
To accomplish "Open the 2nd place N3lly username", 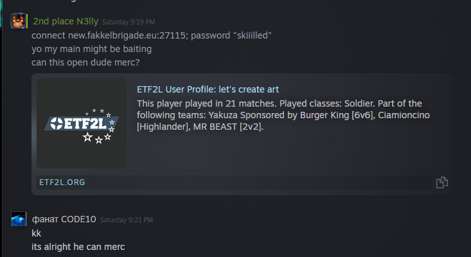I will coord(66,21).
